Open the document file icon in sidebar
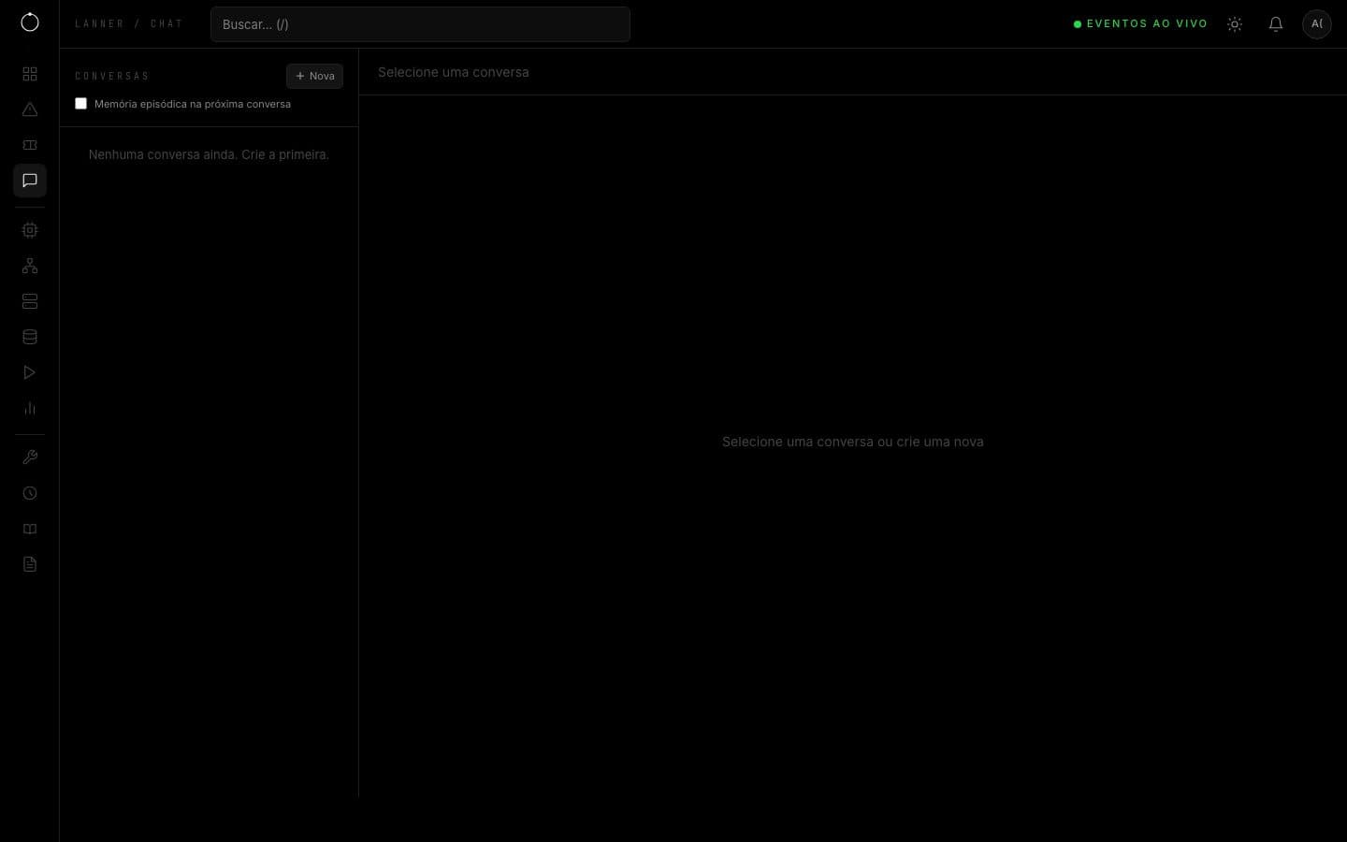 pos(30,564)
